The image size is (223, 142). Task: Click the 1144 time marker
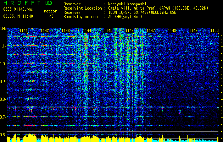pyautogui.click(x=87, y=31)
